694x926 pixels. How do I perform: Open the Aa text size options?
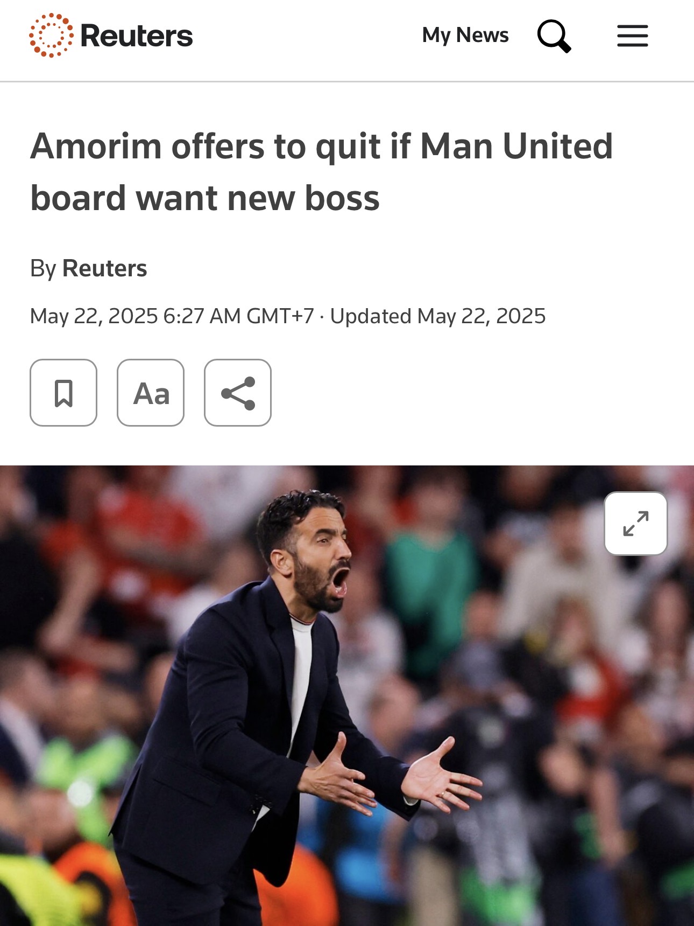point(151,393)
